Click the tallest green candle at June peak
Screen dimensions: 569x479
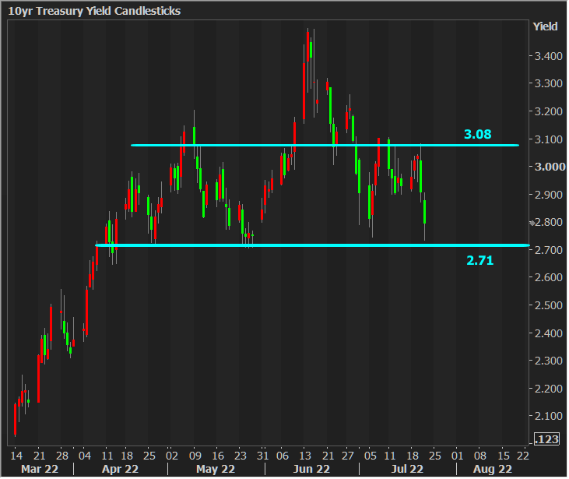[x=311, y=50]
